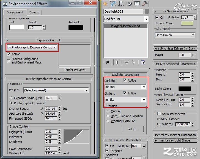This screenshot has width=200, height=159.
Task: Click the Film speed ISO field
Action: click(x=51, y=118)
